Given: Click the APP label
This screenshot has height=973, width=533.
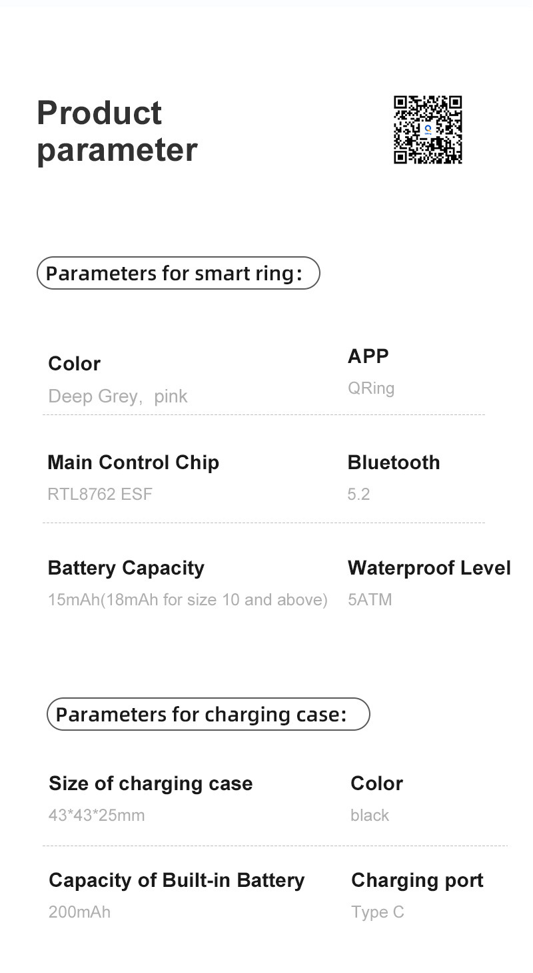Looking at the screenshot, I should pos(368,356).
